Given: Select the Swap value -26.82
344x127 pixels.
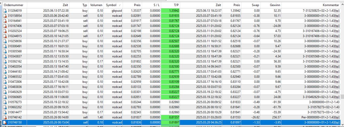Looking at the screenshot, I should [255, 117].
